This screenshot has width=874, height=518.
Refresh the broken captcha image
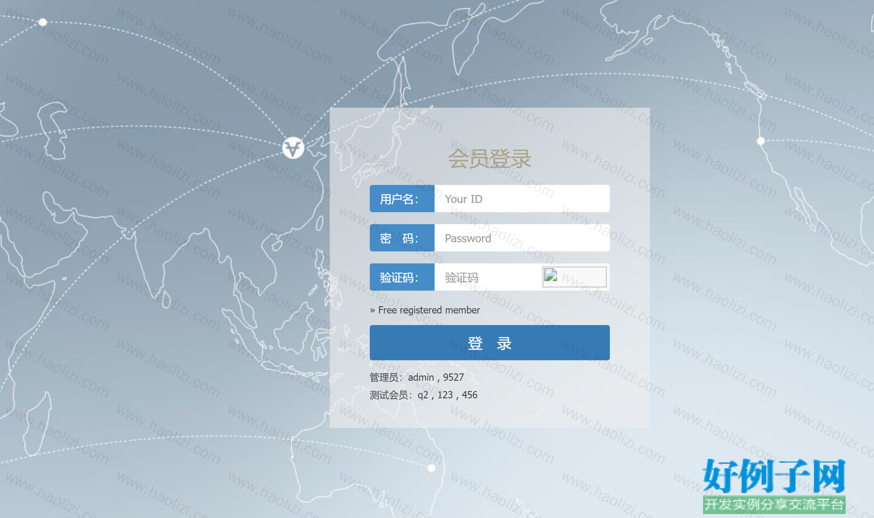tap(574, 277)
